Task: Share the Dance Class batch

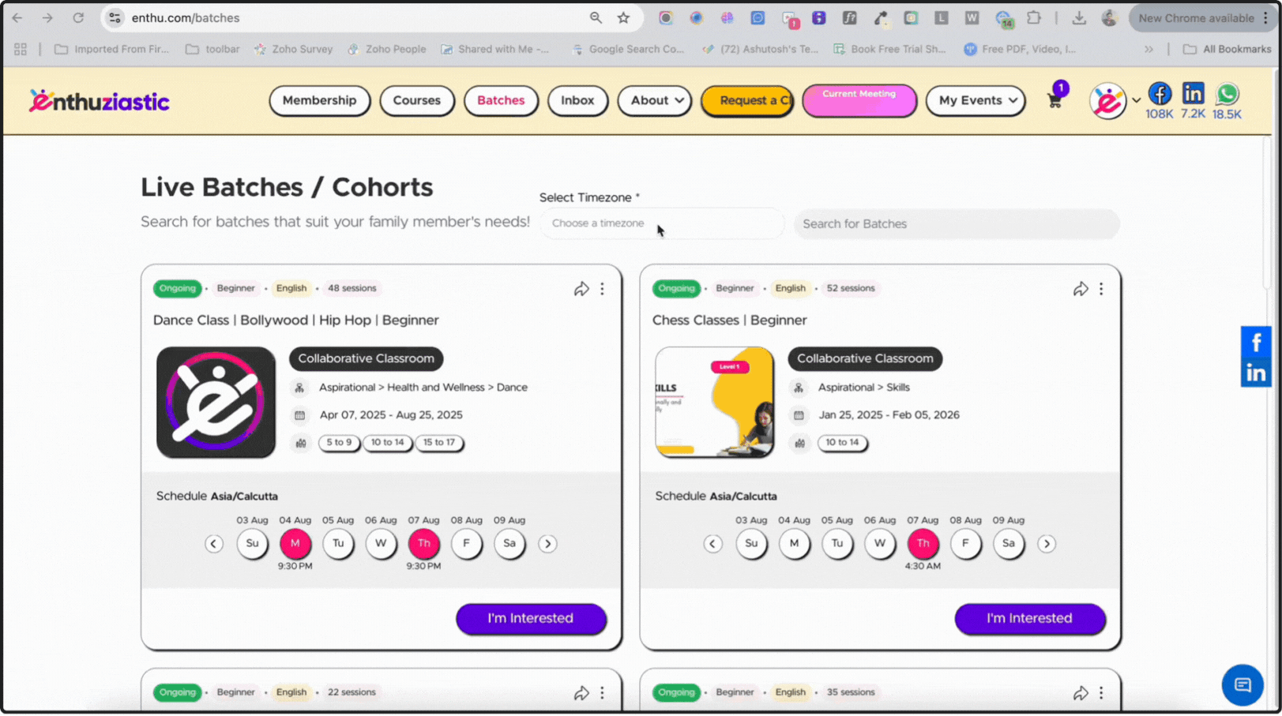Action: pos(581,289)
